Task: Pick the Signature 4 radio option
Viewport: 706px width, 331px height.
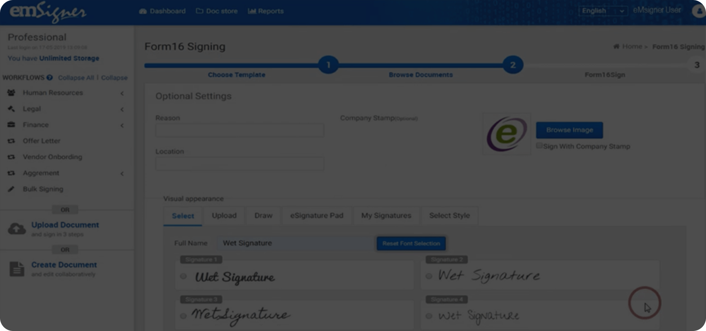Action: tap(429, 316)
